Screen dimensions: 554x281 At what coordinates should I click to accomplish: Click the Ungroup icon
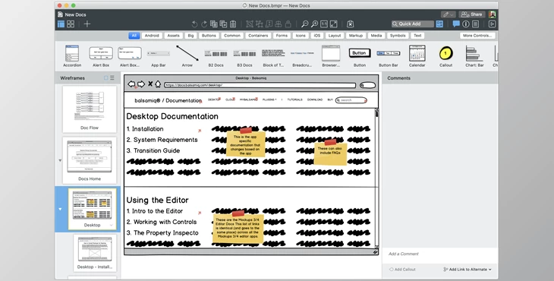[260, 24]
